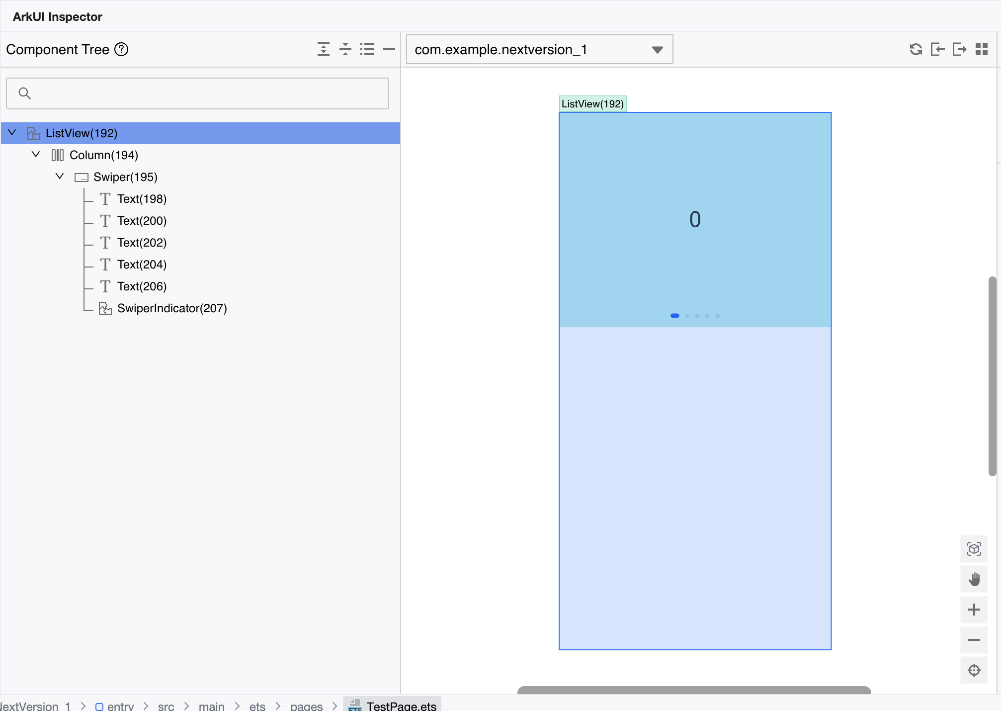Select Text(200) tree row
This screenshot has height=711, width=1001.
tap(200, 221)
